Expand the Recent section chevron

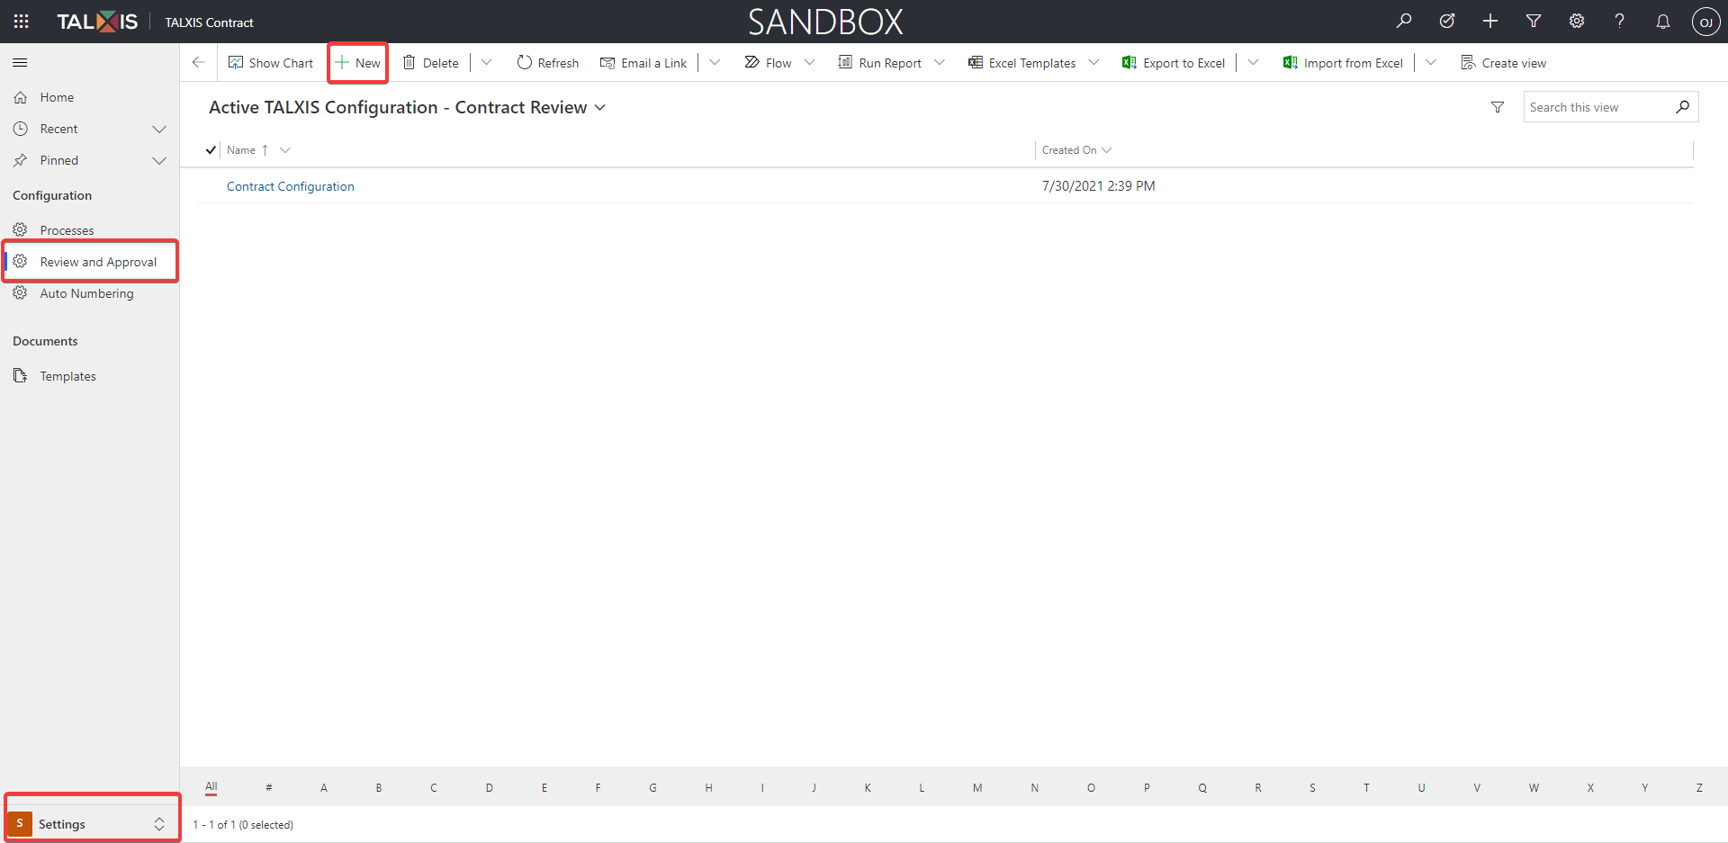pyautogui.click(x=159, y=129)
